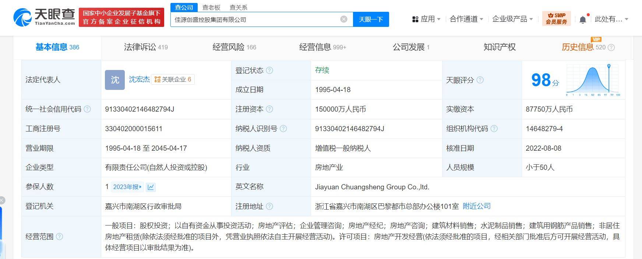Image resolution: width=642 pixels, height=259 pixels.
Task: Click the 小于50人 staff size value
Action: (540, 167)
